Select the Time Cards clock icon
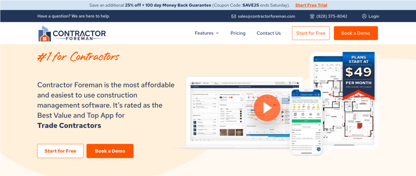The height and width of the screenshot is (176, 416). coord(303,114)
